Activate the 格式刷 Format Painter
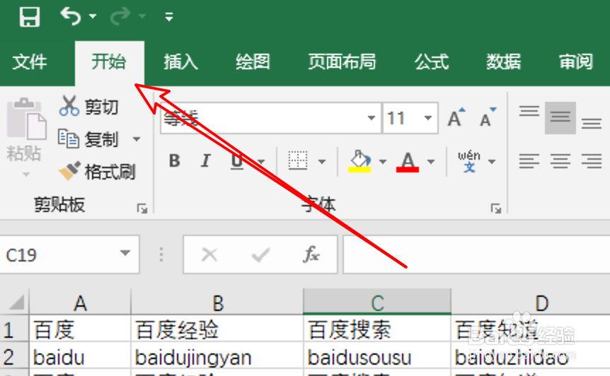Image resolution: width=610 pixels, height=376 pixels. click(x=96, y=171)
